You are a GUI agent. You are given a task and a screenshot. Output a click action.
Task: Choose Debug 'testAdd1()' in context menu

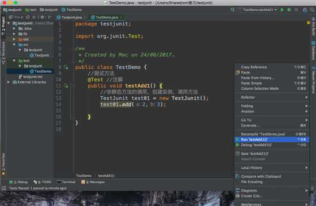pos(272,145)
